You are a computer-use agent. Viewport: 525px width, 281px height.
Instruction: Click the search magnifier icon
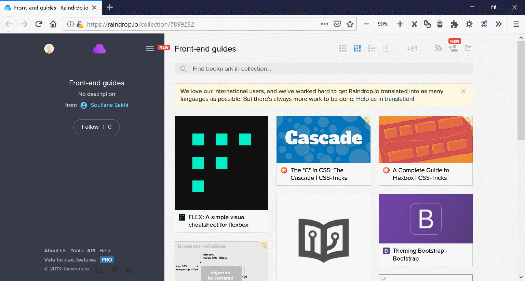click(183, 69)
